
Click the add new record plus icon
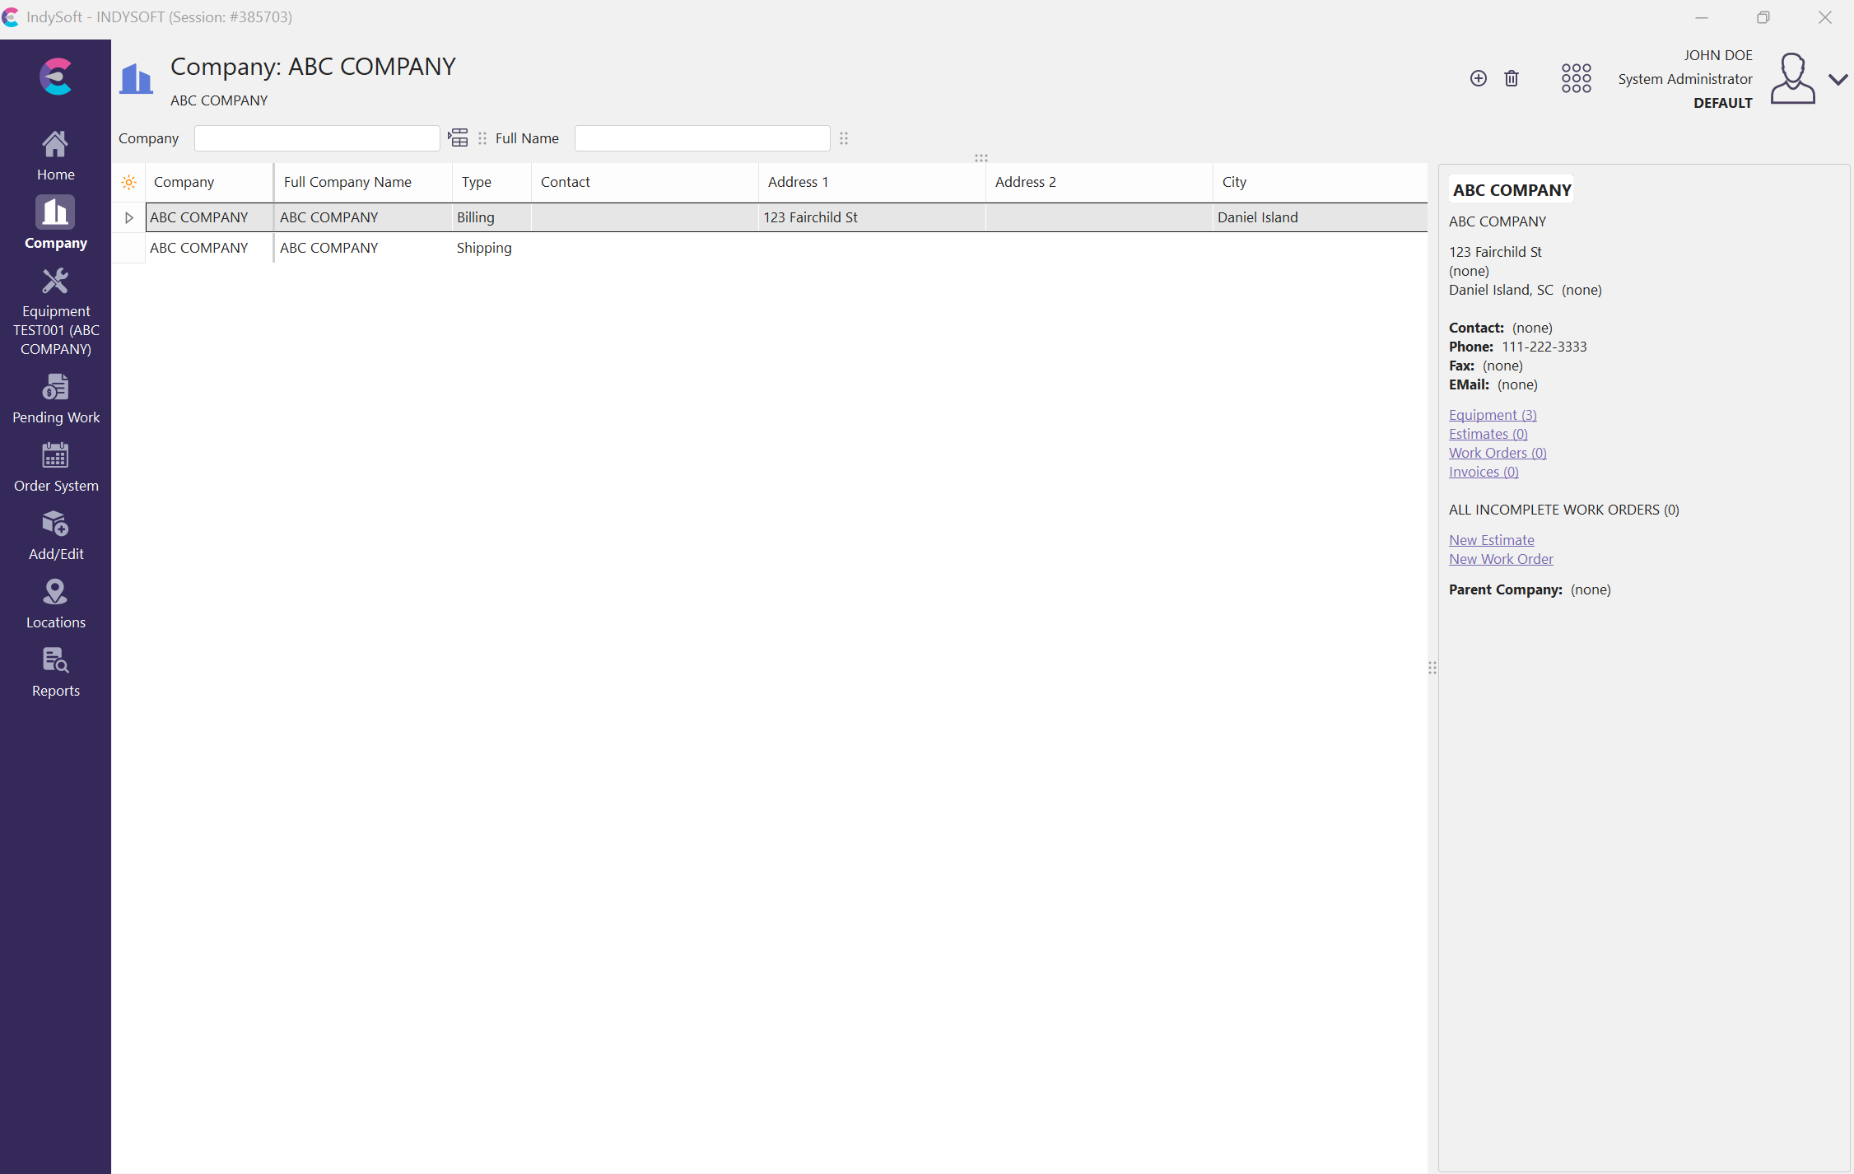[1478, 78]
